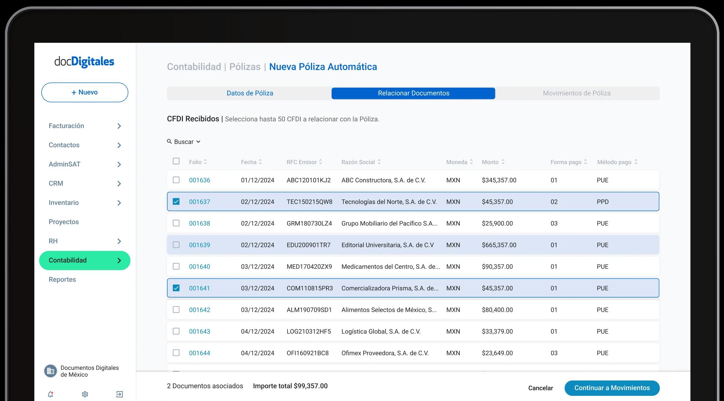Click the logout exit icon

click(120, 394)
